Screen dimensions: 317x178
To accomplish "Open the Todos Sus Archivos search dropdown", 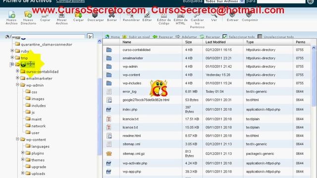I will pos(224,1).
